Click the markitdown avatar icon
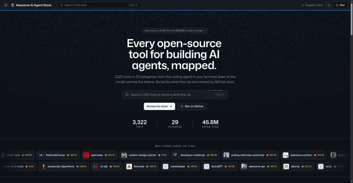Image resolution: width=353 pixels, height=183 pixels. click(165, 167)
